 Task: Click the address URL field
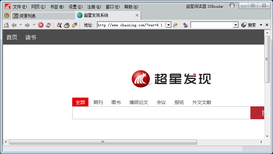[132, 25]
